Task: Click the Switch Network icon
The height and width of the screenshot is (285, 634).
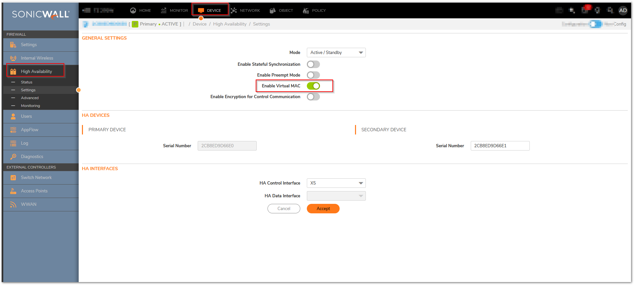Action: [13, 178]
